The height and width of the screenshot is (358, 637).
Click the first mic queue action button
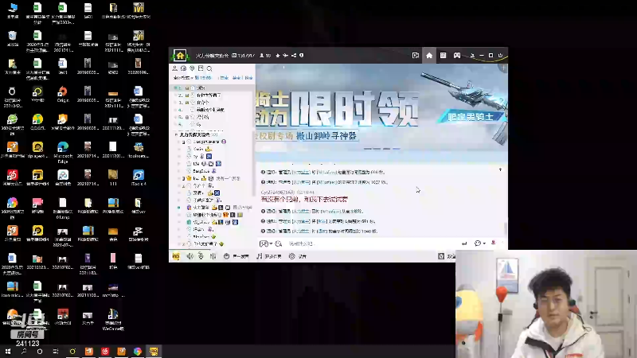224,77
